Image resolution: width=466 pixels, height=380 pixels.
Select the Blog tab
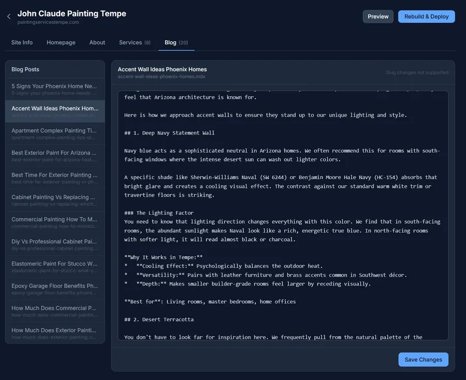176,42
